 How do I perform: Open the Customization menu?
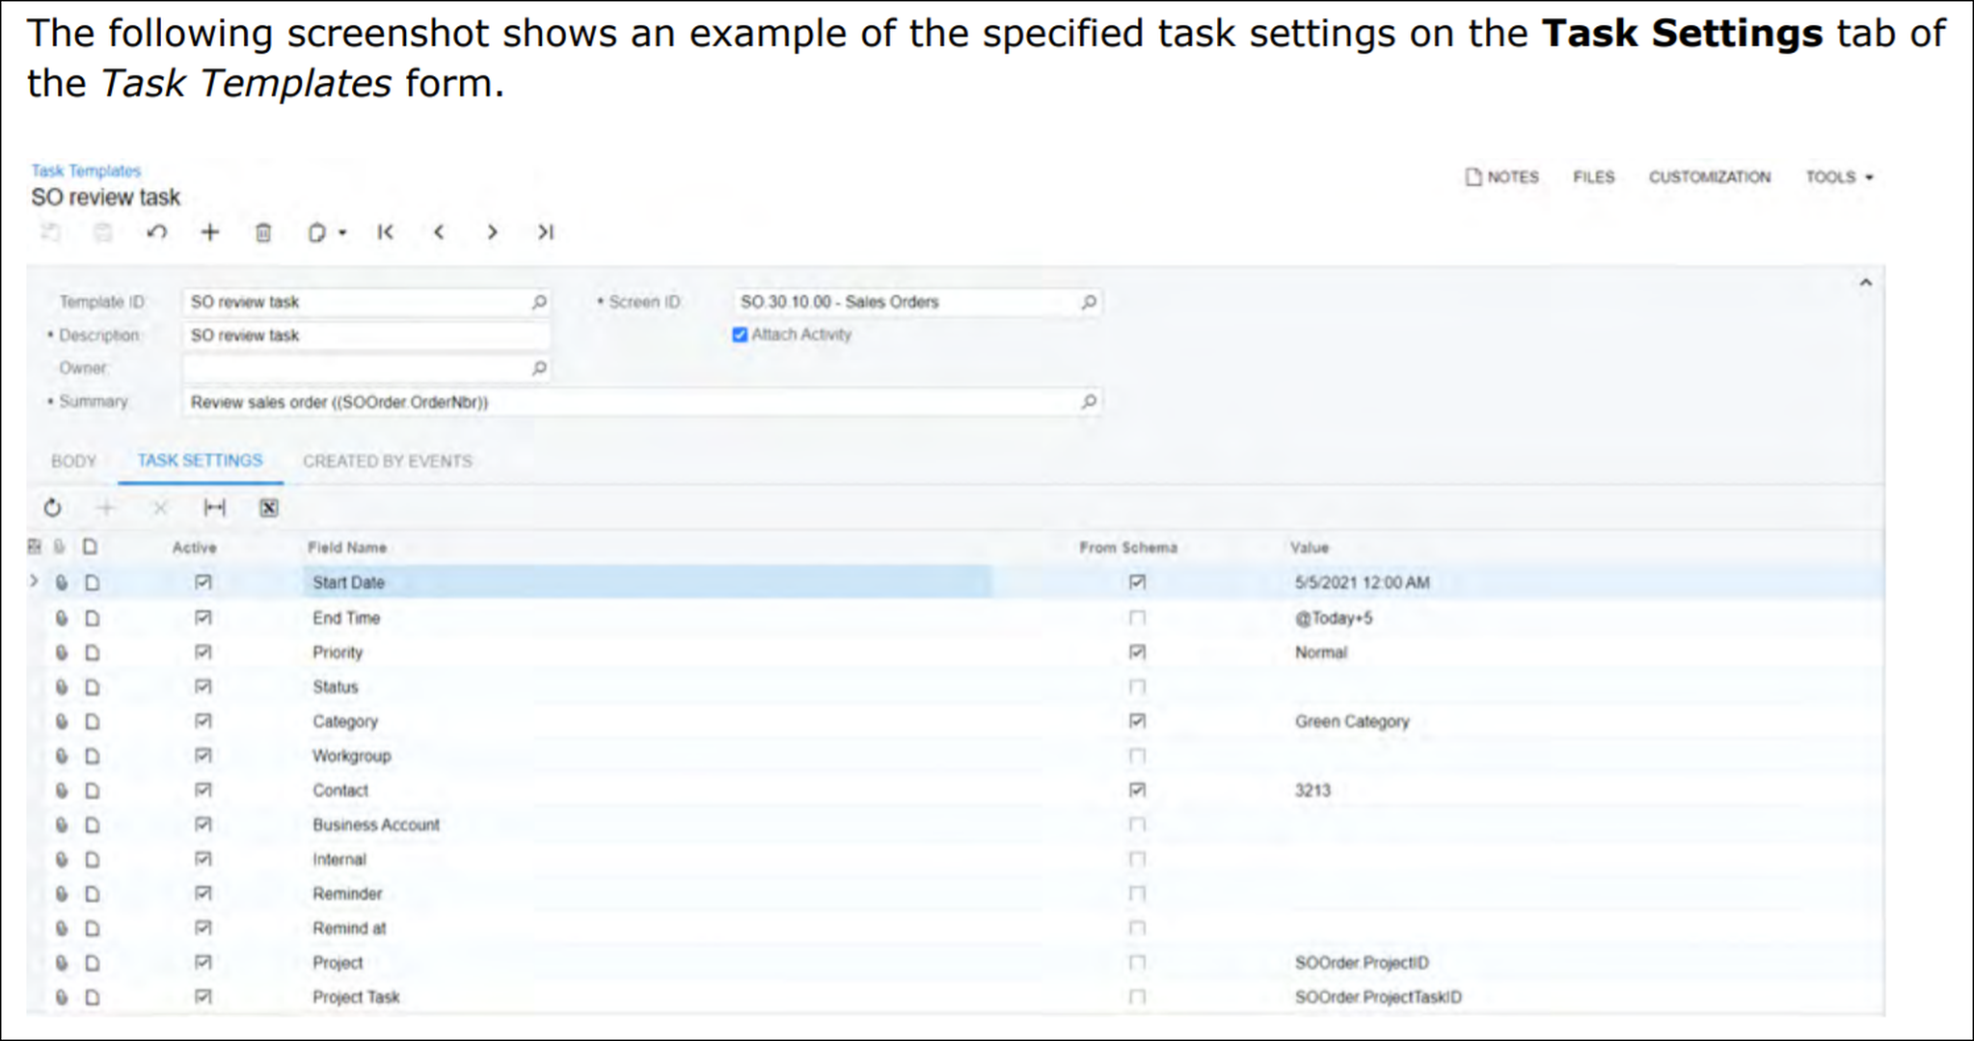coord(1709,177)
